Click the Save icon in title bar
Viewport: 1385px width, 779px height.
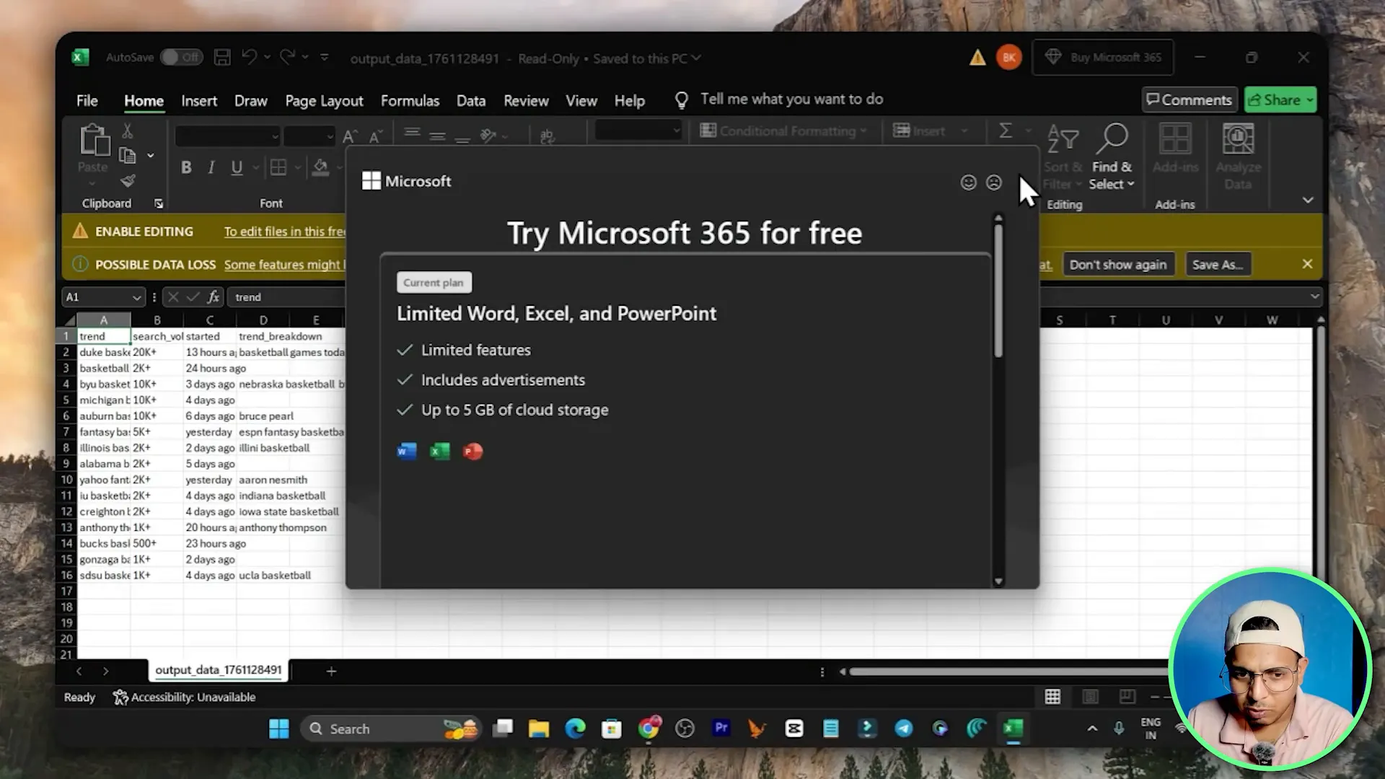pyautogui.click(x=222, y=58)
